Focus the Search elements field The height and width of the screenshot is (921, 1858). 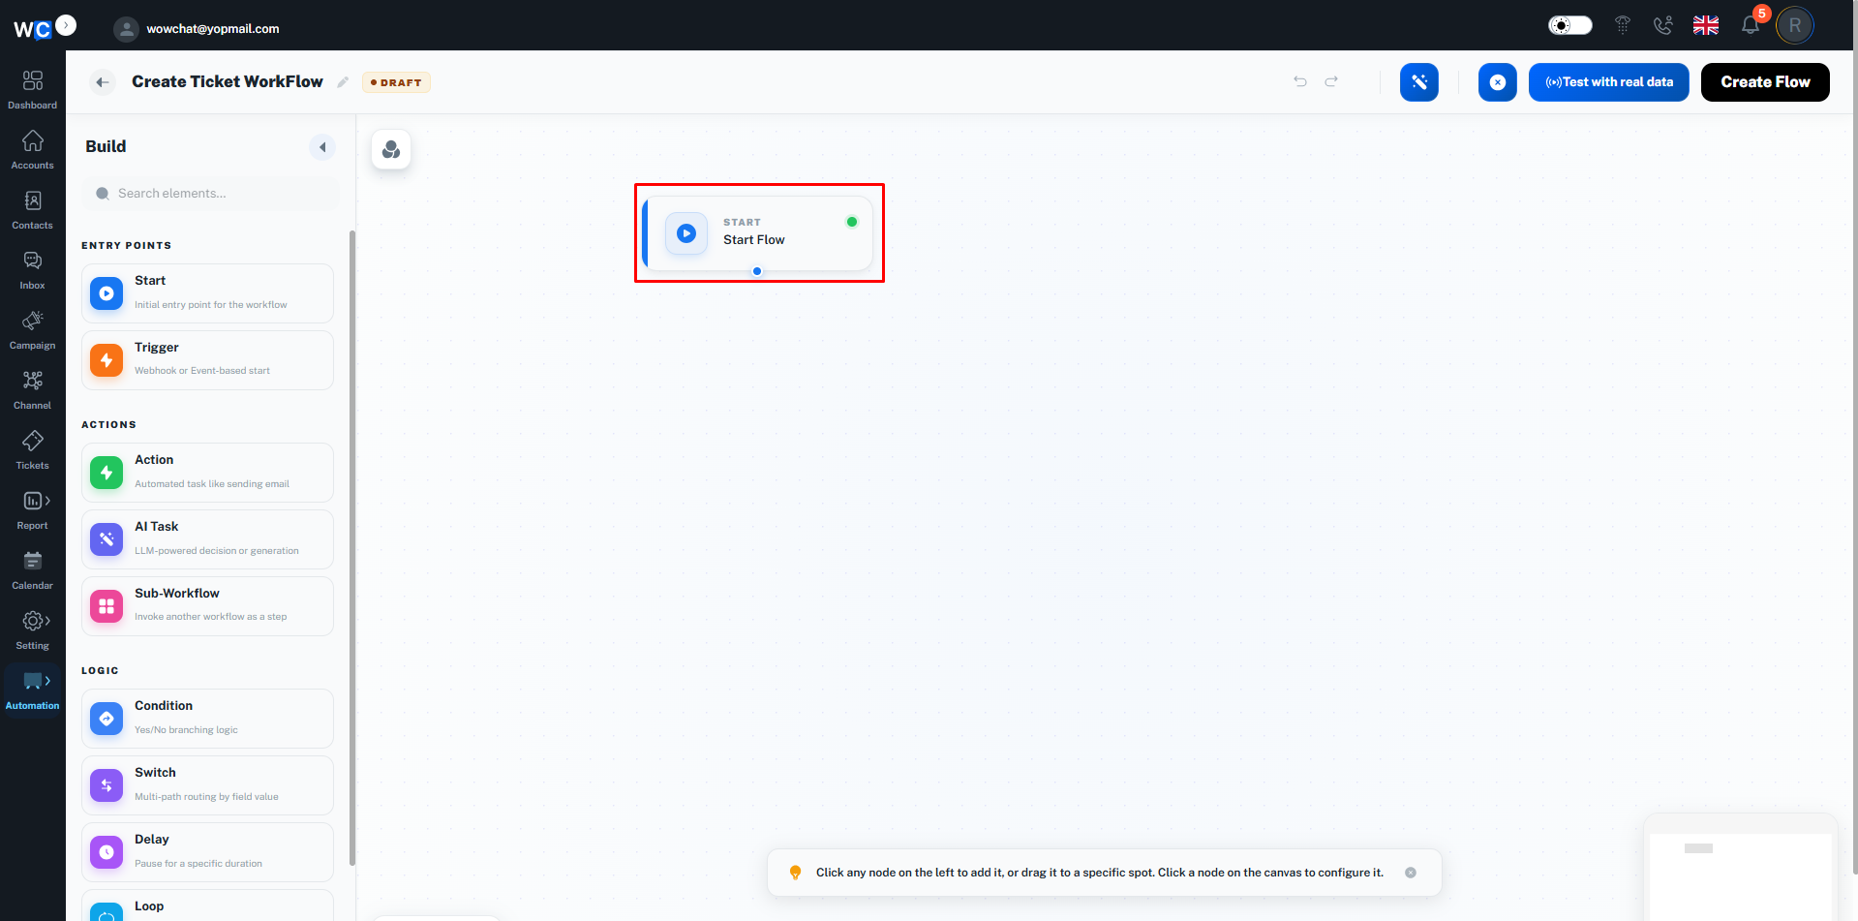(x=211, y=194)
